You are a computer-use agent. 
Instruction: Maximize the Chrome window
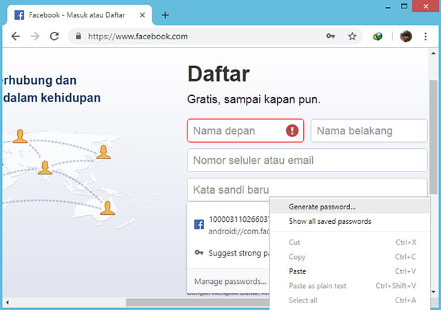pos(404,6)
